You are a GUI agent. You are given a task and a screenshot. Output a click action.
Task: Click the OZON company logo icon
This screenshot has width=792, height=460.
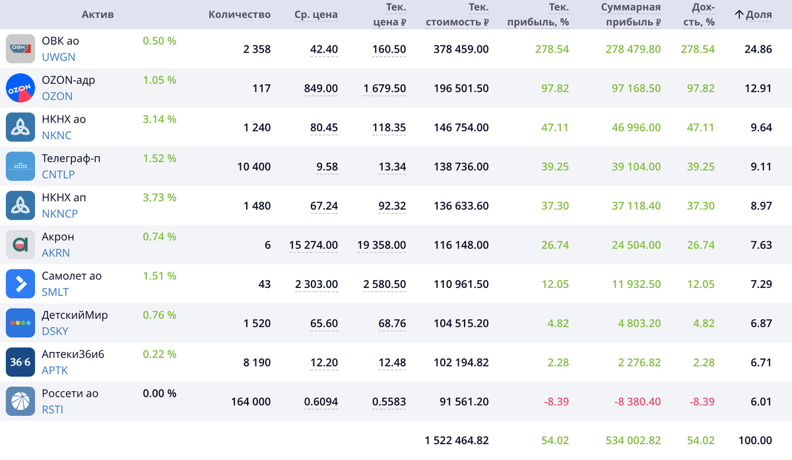tap(20, 88)
